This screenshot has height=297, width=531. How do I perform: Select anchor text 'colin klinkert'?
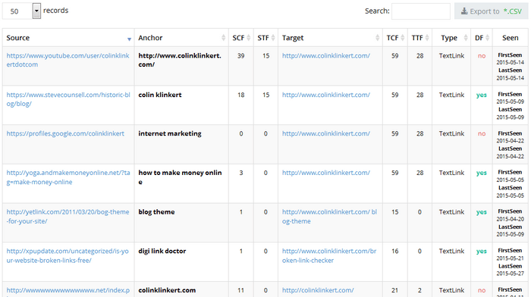tap(160, 95)
